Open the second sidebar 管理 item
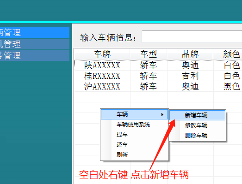The height and width of the screenshot is (184, 242). [35, 44]
